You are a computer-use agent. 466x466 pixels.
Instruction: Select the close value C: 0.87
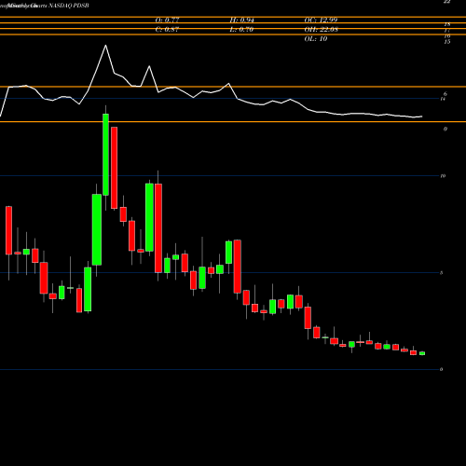pos(167,30)
